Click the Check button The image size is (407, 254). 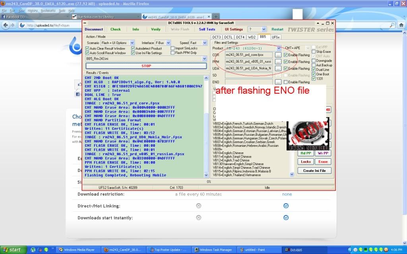click(x=116, y=29)
